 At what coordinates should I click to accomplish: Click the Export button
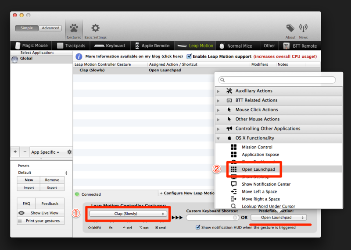tap(52, 187)
